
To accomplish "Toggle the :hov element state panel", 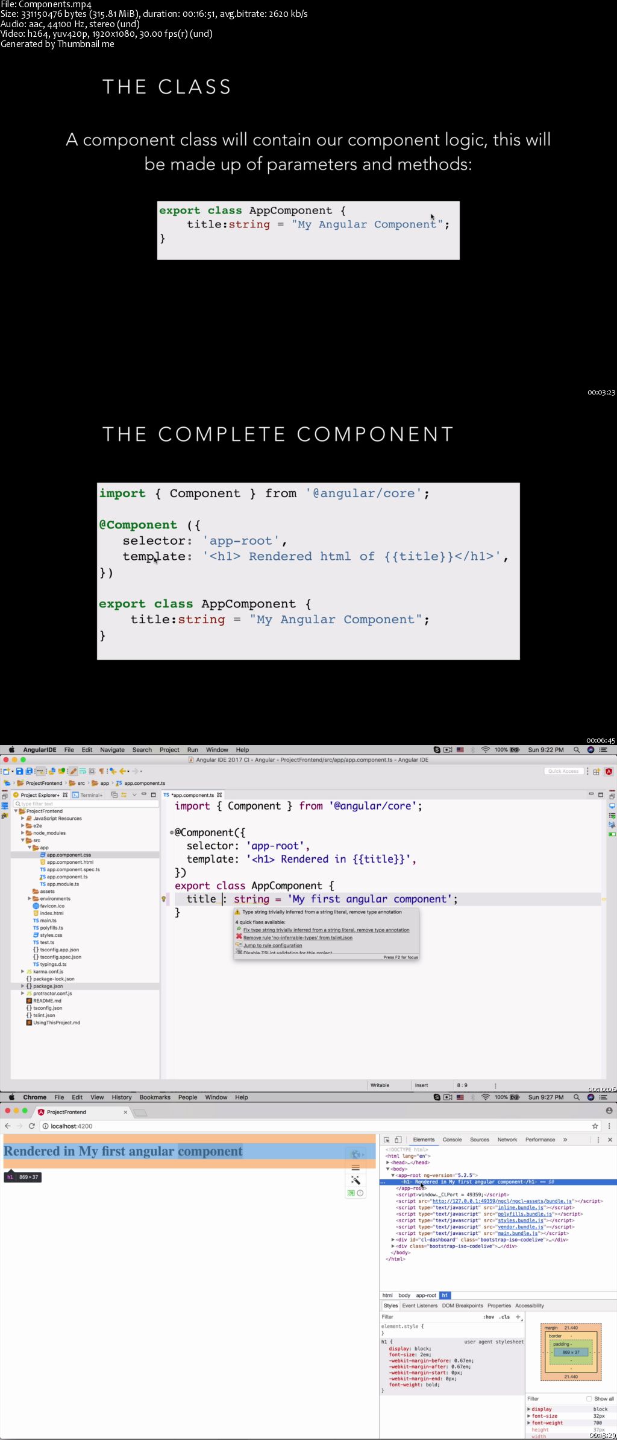I will click(x=489, y=1317).
